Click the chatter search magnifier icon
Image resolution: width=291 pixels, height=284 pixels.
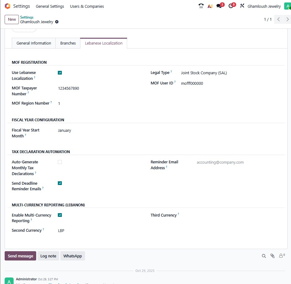click(x=264, y=256)
